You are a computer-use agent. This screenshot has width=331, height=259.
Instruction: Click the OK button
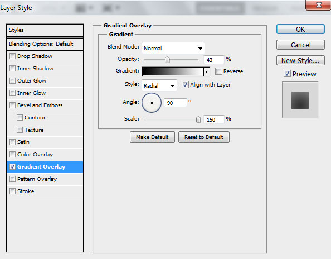[300, 29]
